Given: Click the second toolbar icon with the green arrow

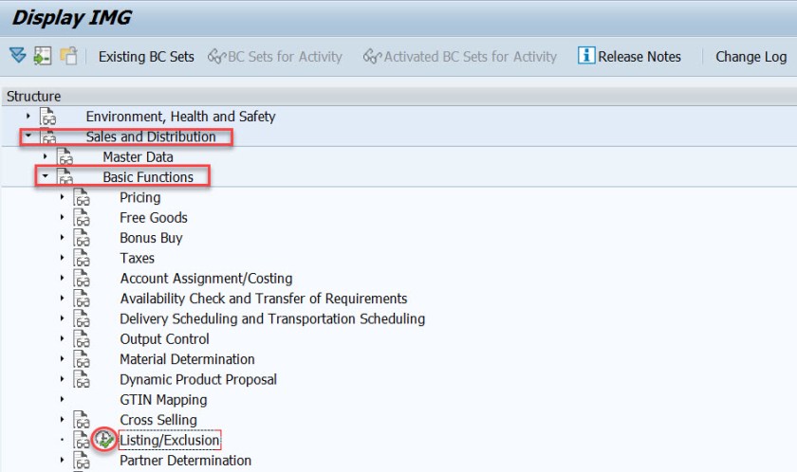Looking at the screenshot, I should coord(43,56).
